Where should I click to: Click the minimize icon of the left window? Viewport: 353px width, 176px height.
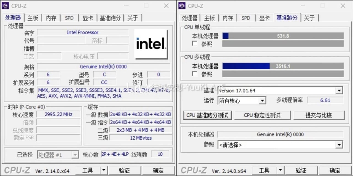tap(126, 5)
